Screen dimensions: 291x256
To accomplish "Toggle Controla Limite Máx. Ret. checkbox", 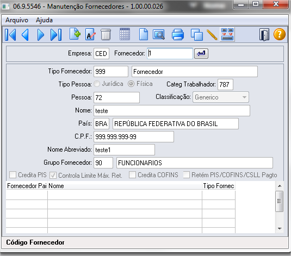I will click(53, 176).
